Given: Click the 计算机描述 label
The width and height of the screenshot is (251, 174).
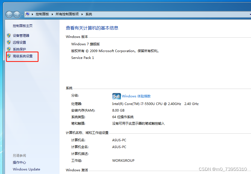Looking at the screenshot, I should [x=80, y=154].
